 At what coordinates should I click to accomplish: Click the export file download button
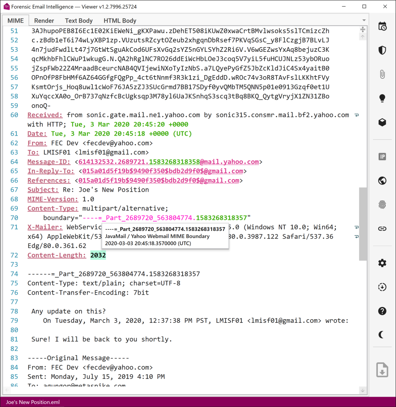pyautogui.click(x=382, y=370)
